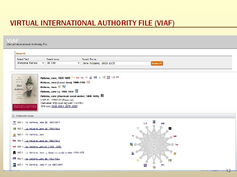This screenshot has height=177, width=237.
Task: Click the Wikipedia icon in the preferred forms list
Action: [x=14, y=135]
